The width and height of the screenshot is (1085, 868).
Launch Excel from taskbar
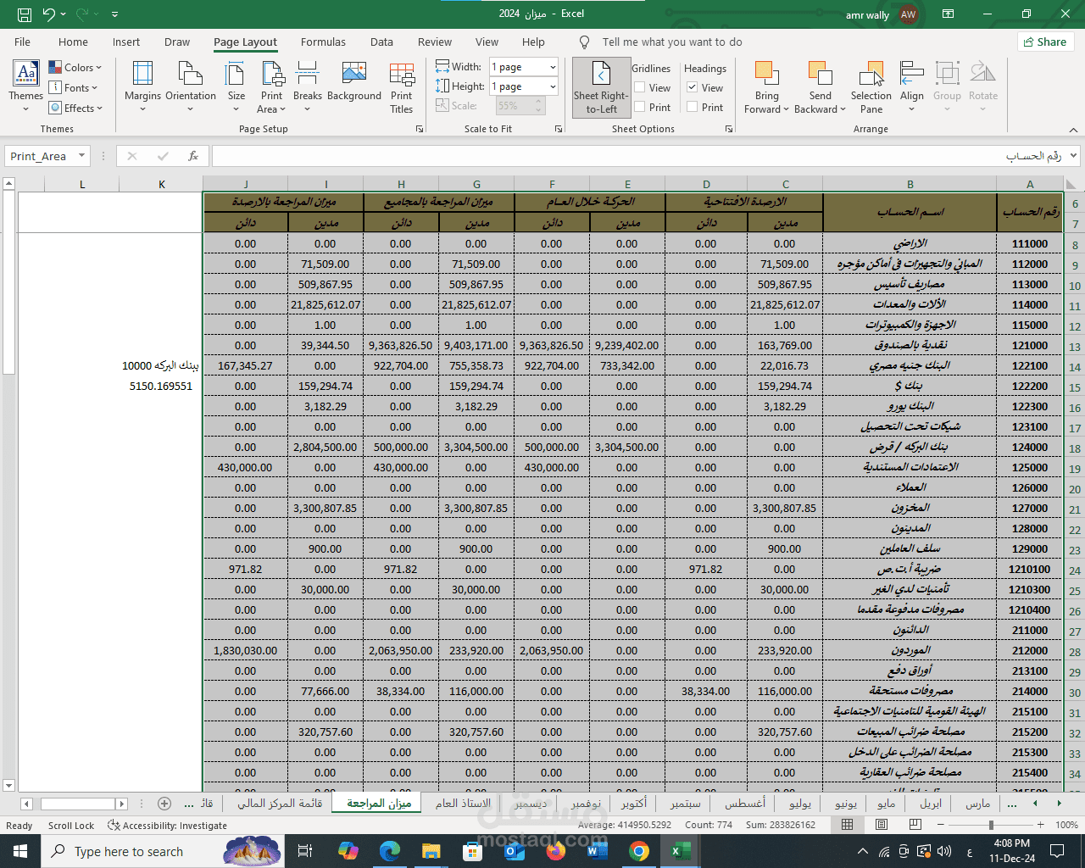coord(680,851)
